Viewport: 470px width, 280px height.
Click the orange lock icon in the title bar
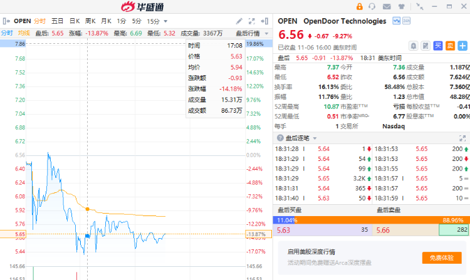[360, 6]
